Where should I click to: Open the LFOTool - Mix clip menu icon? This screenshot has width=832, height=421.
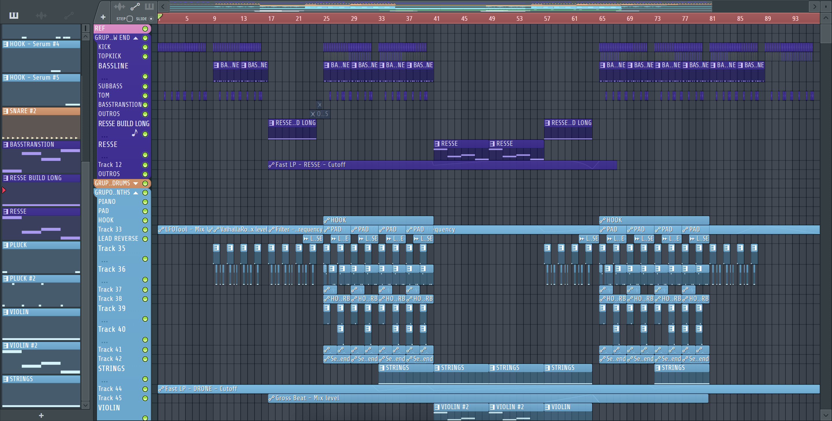pos(161,230)
